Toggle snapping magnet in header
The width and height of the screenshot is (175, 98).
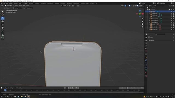tap(73, 6)
